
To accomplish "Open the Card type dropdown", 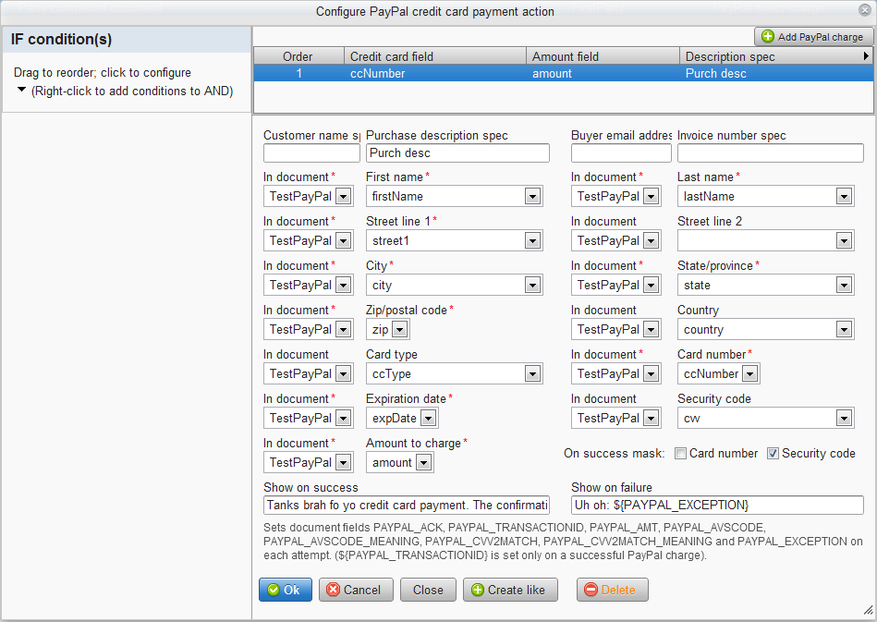I will pyautogui.click(x=532, y=373).
